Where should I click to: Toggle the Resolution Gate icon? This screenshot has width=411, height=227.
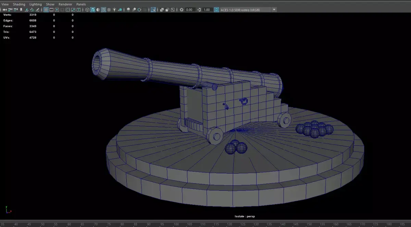click(57, 10)
